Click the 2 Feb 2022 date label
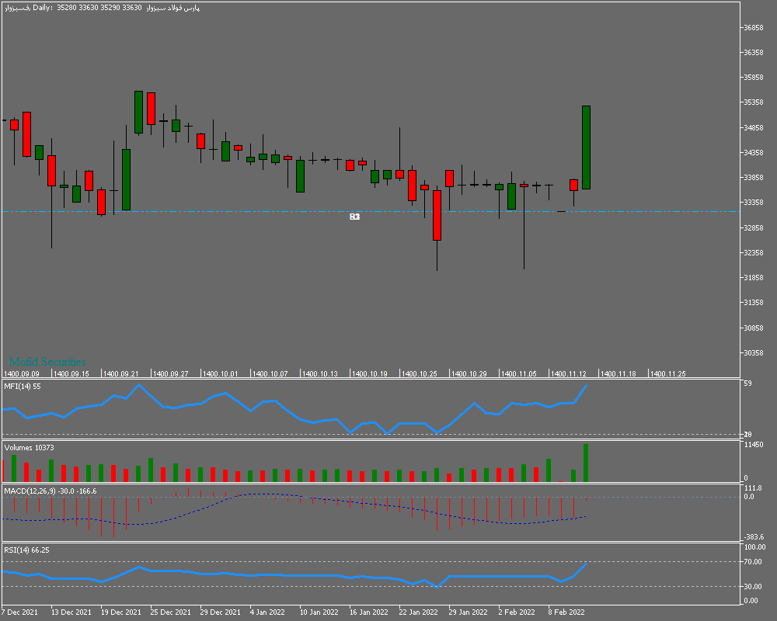This screenshot has height=621, width=777. click(517, 612)
